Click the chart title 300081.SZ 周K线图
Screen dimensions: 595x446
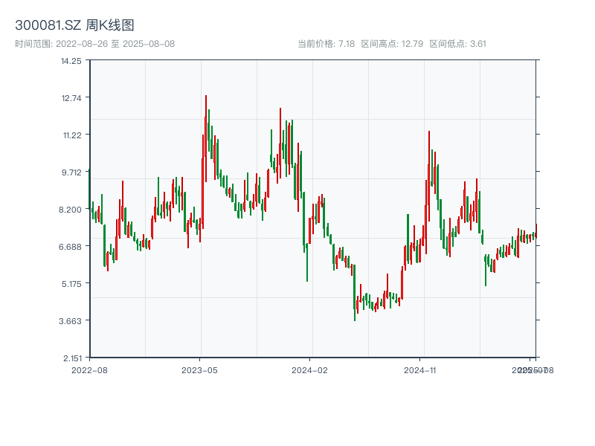(75, 25)
